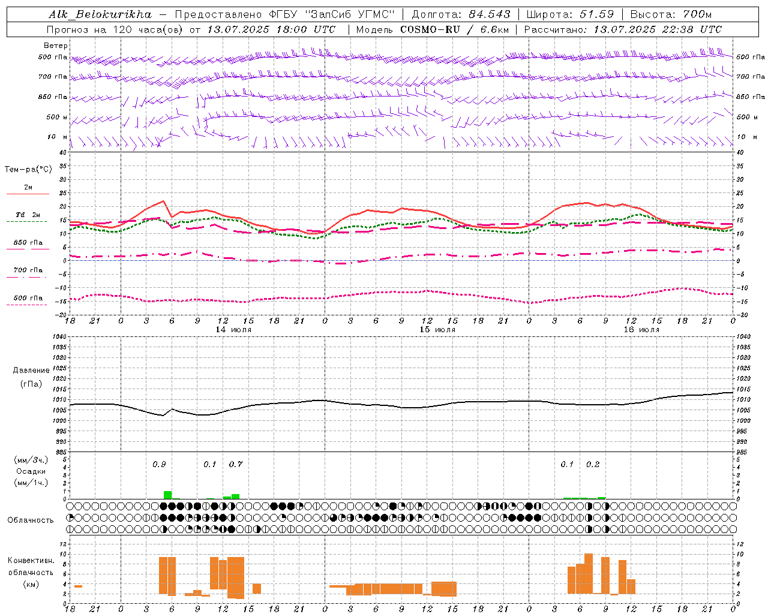Click the 15 июля date label

[437, 330]
